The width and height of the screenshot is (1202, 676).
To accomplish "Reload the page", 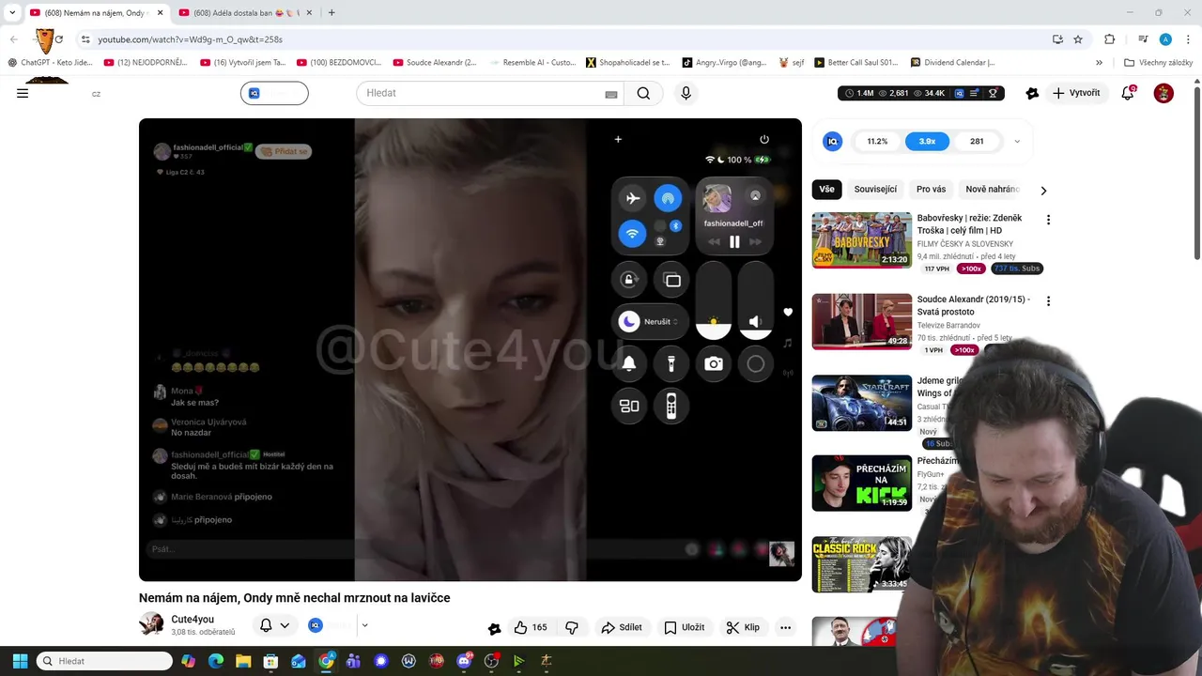I will 58,39.
